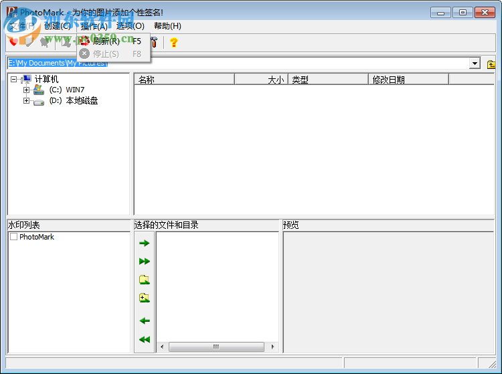Expand the (C:) WIN7 drive node
This screenshot has width=502, height=374.
26,90
